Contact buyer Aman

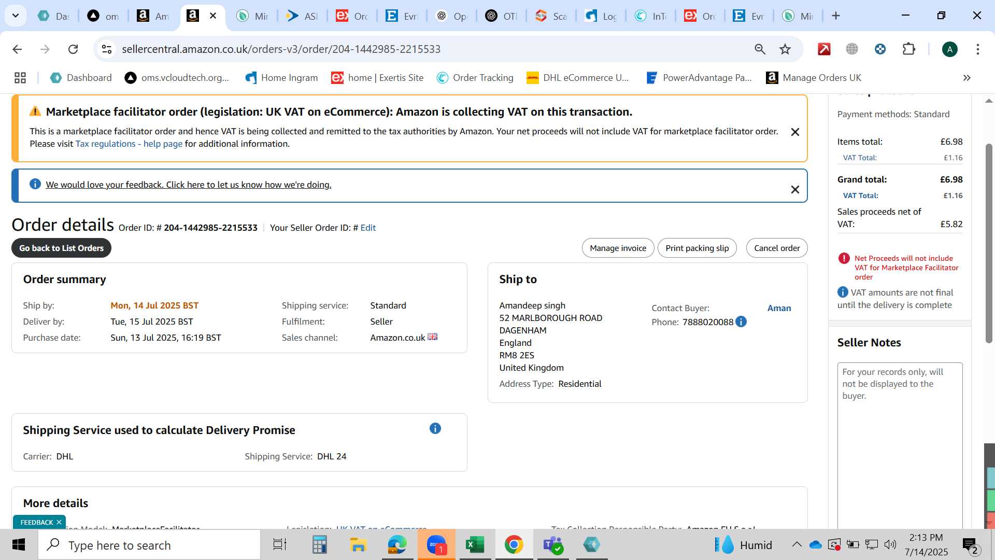[x=779, y=308]
